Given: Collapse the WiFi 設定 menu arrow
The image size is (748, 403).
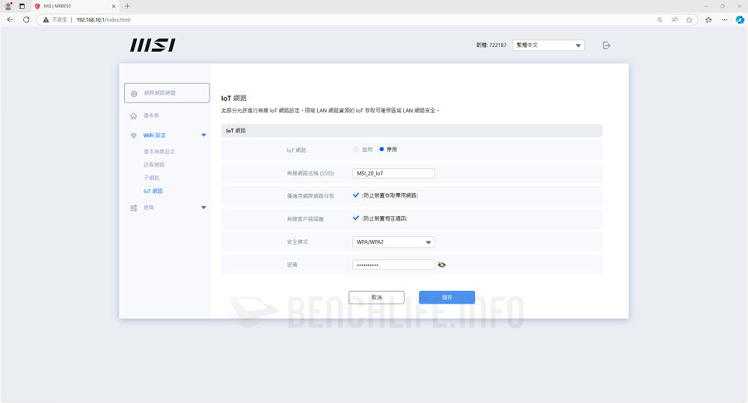Looking at the screenshot, I should (x=203, y=135).
